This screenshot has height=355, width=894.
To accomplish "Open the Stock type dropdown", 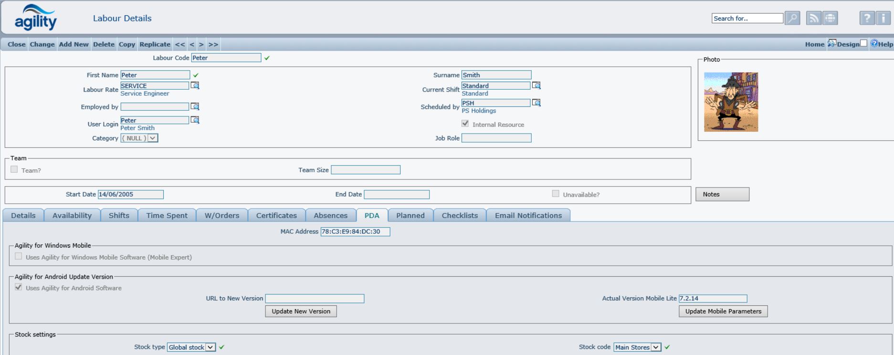I will (210, 347).
